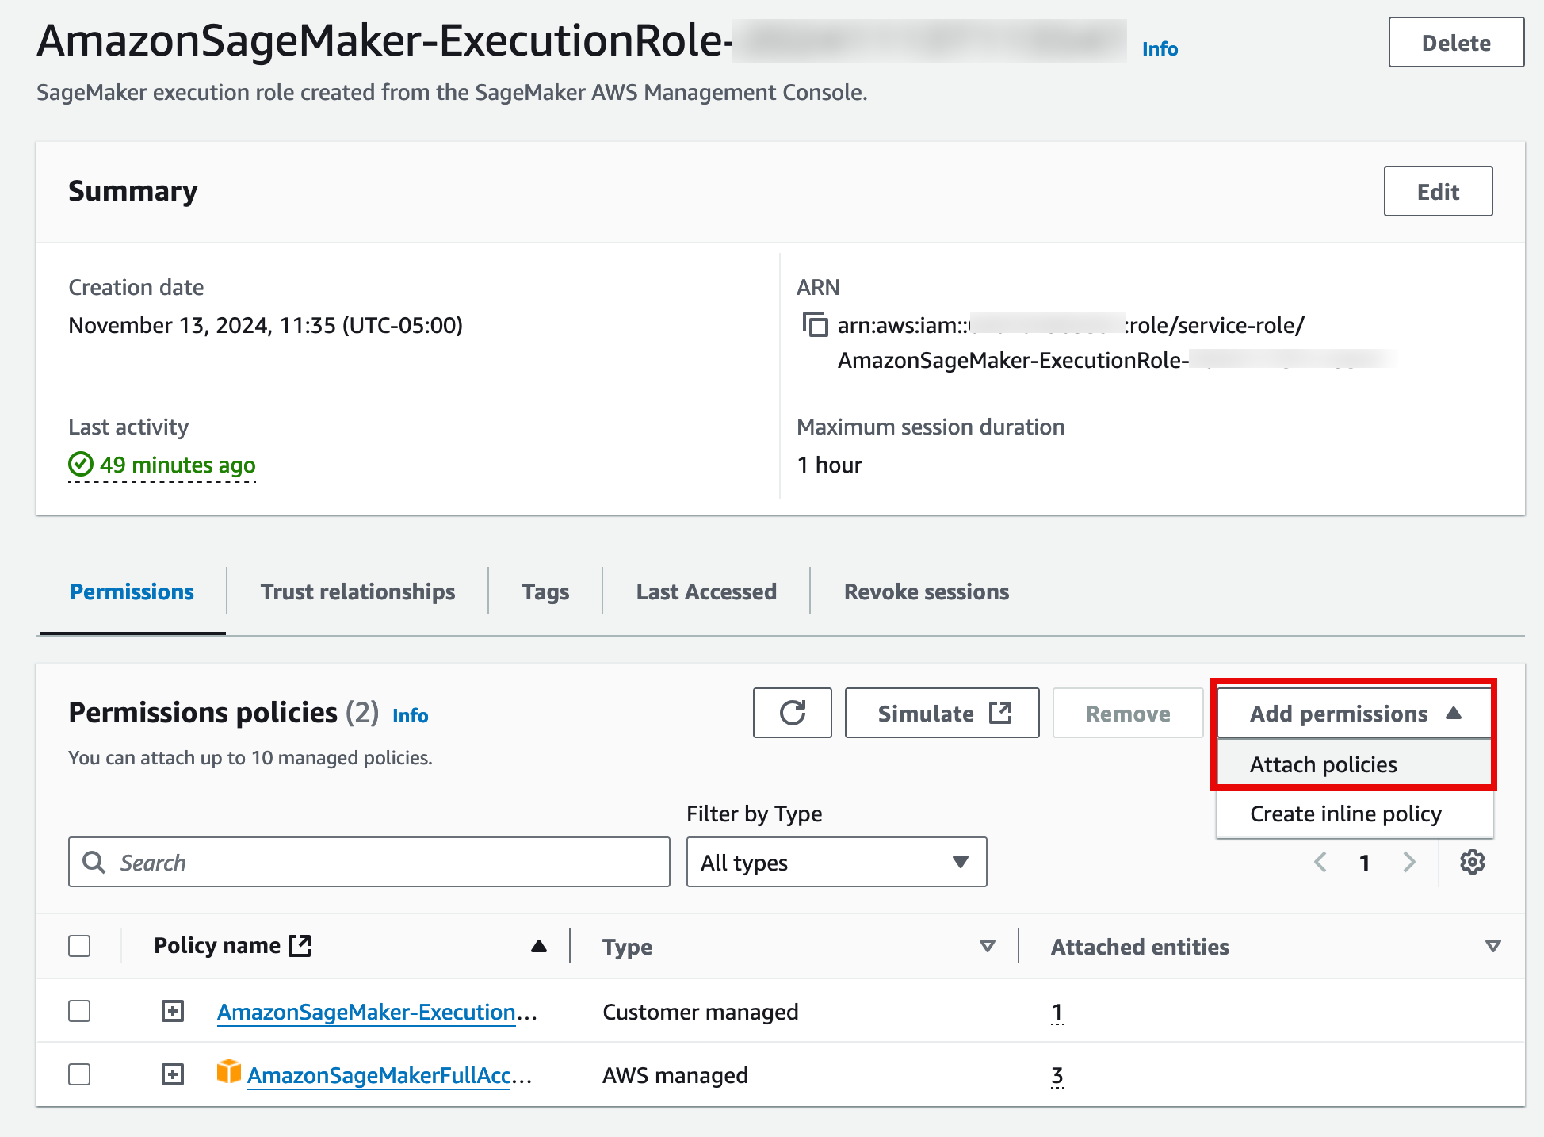Viewport: 1544px width, 1137px height.
Task: Choose Attach policies from the menu
Action: [x=1323, y=764]
